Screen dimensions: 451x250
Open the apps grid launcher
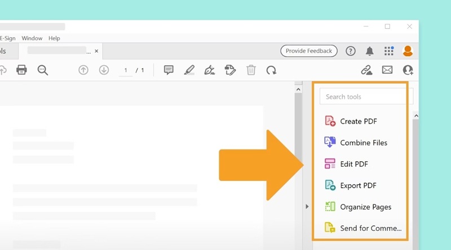click(x=389, y=51)
